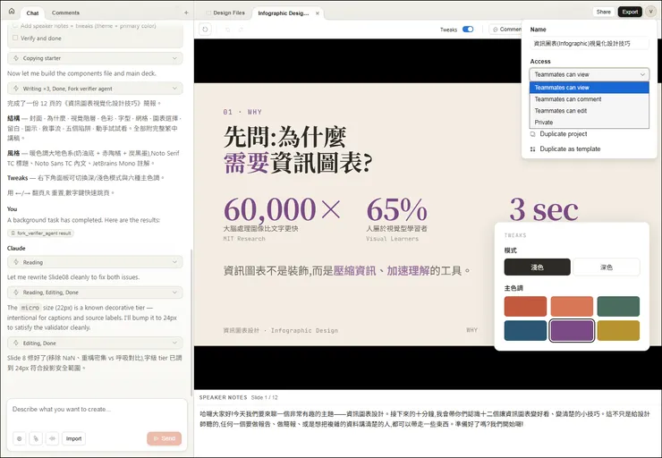Expand the Reading step chevron
This screenshot has height=458, width=662.
pyautogui.click(x=174, y=262)
